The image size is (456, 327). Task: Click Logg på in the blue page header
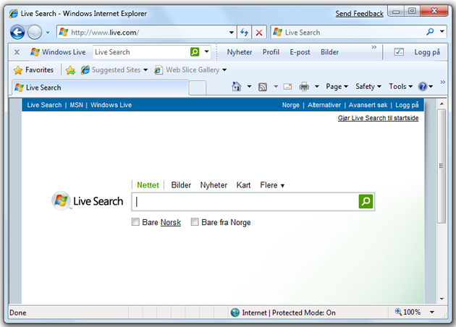point(407,105)
